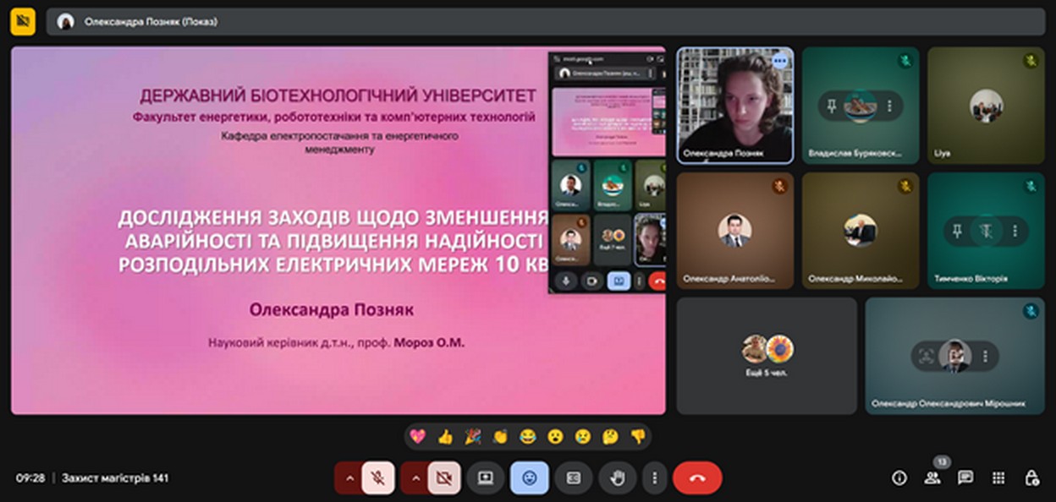Open host controls lock icon
Viewport: 1056px width, 502px height.
click(x=1031, y=477)
